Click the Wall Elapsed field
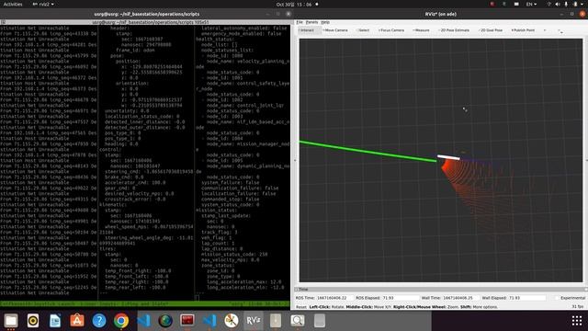This screenshot has height=331, width=588. tap(526, 298)
